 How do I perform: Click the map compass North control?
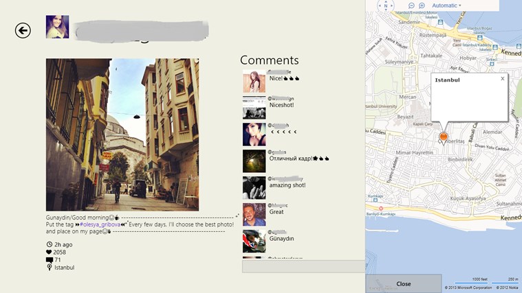[386, 5]
